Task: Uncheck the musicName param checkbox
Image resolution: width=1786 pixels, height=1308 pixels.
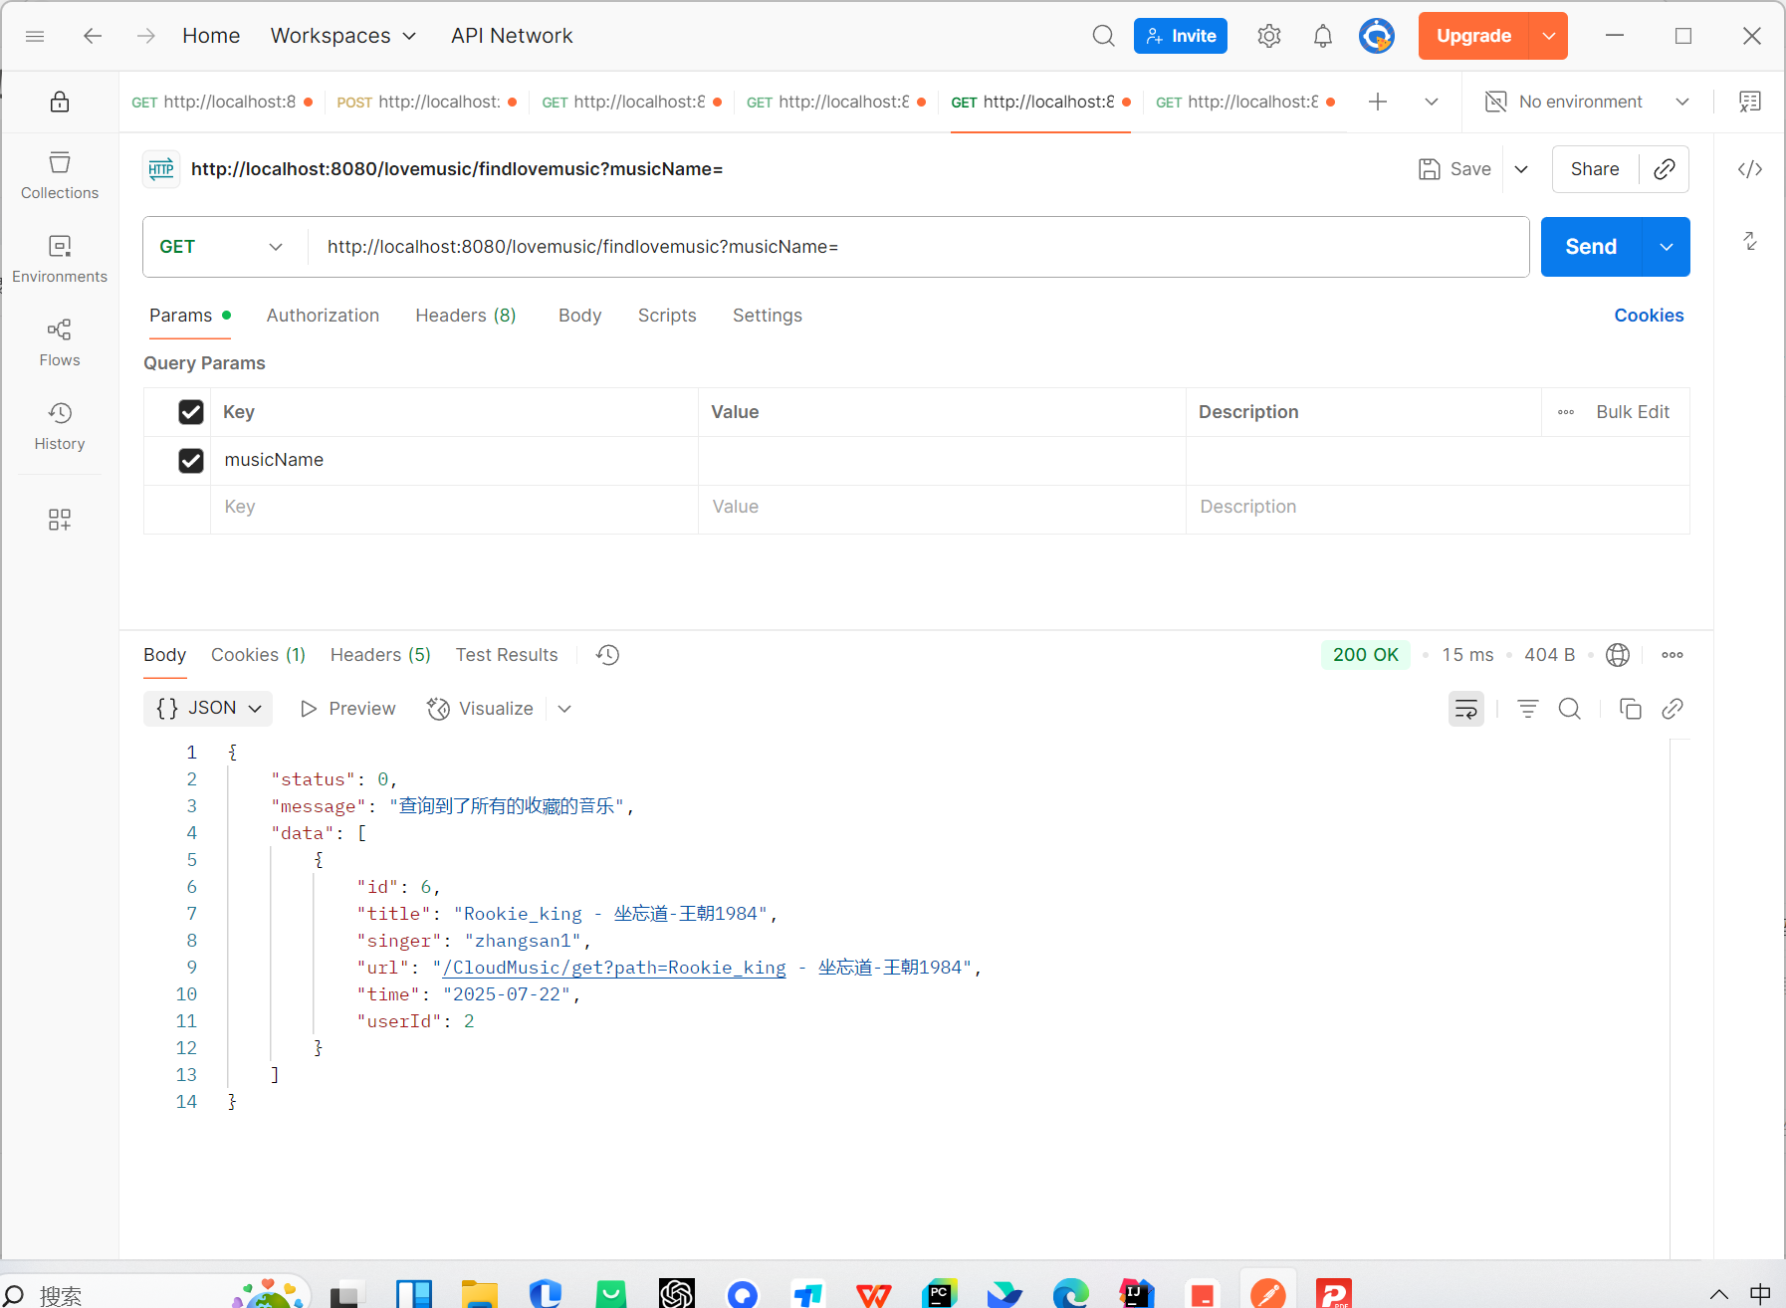Action: (x=191, y=460)
